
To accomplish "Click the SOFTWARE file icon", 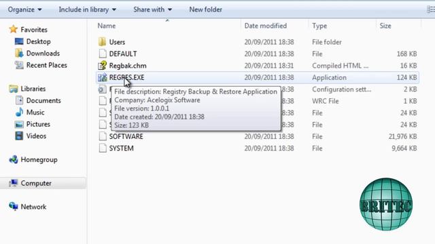I will [x=103, y=136].
